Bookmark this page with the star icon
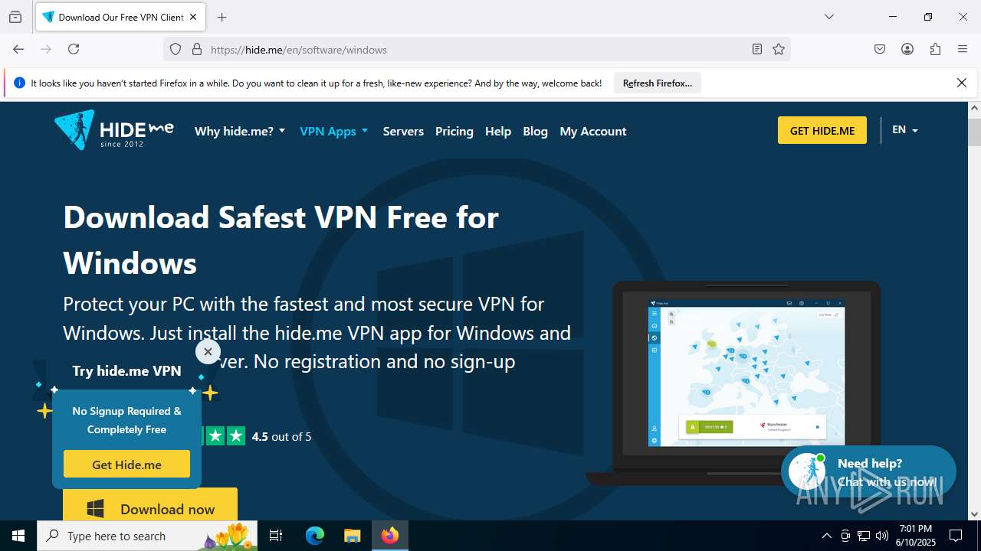This screenshot has width=981, height=551. tap(779, 49)
